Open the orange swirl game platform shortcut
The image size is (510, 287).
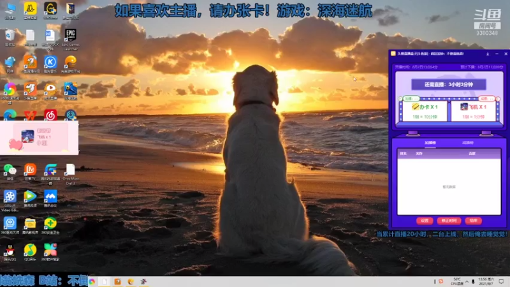click(x=70, y=64)
